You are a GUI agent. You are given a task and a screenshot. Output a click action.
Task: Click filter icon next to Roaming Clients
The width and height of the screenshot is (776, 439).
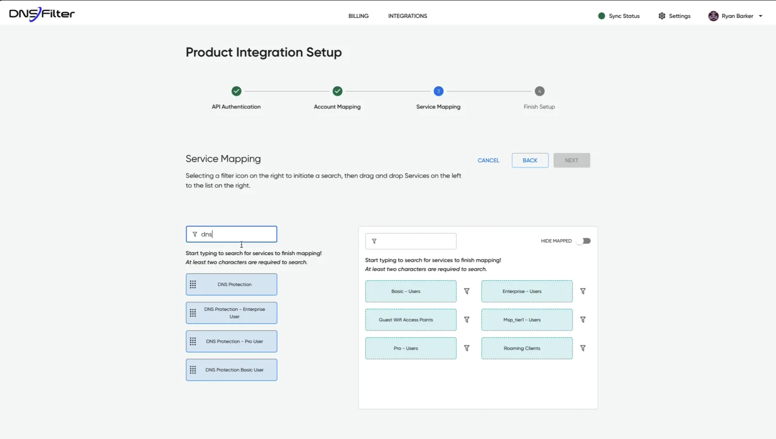tap(583, 348)
